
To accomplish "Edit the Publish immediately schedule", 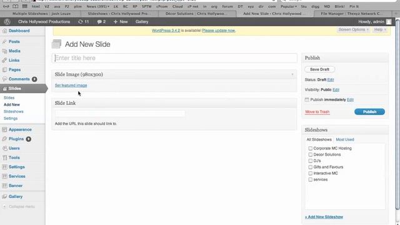I will pos(350,100).
